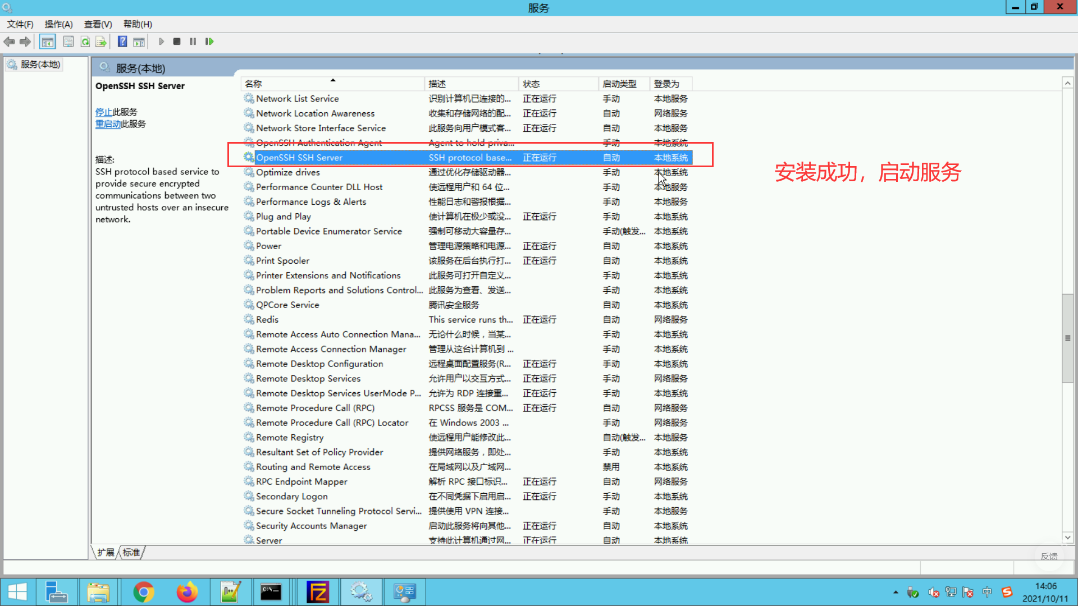Viewport: 1078px width, 606px height.
Task: Click the Restart Service toolbar icon
Action: coord(209,42)
